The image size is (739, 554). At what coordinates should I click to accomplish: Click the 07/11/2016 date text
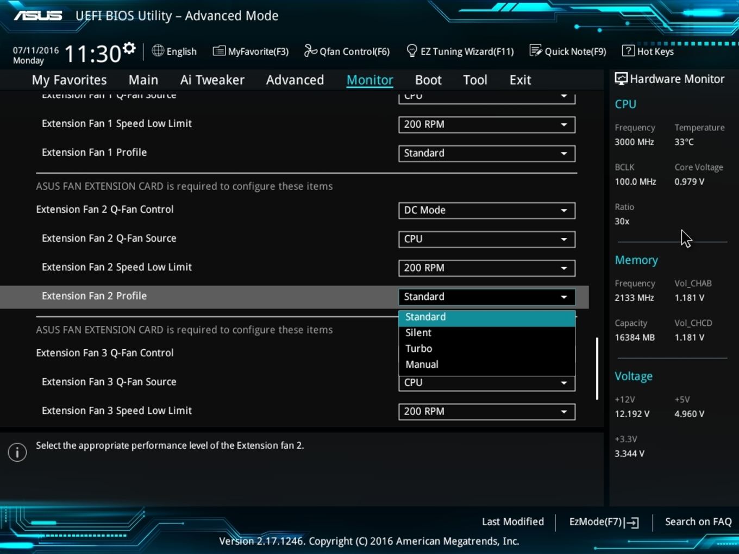(x=36, y=50)
